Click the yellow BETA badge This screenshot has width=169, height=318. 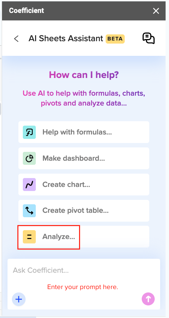point(115,39)
